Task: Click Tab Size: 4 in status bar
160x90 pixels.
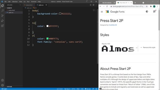Action: (67, 89)
